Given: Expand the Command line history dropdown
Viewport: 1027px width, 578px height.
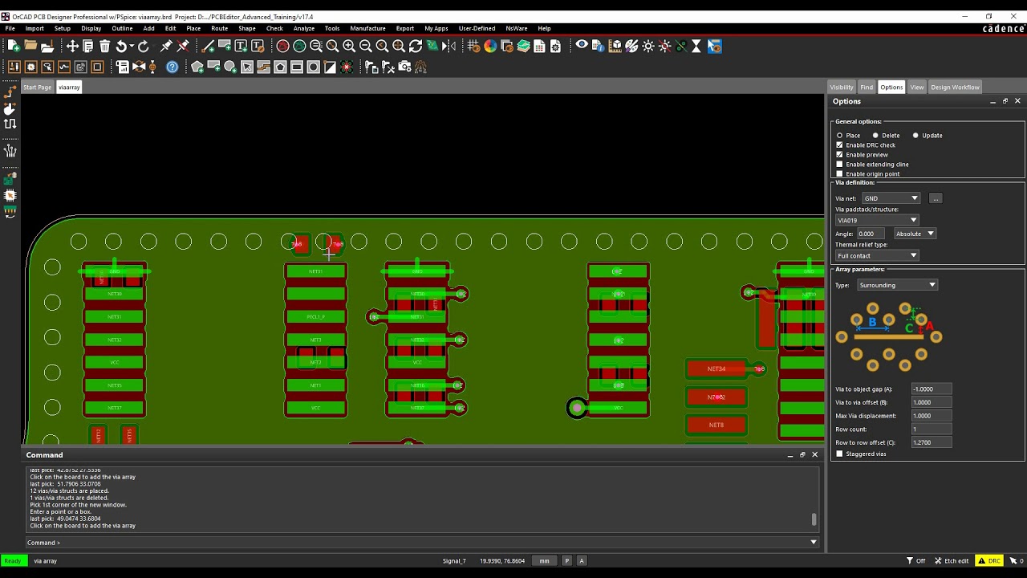Looking at the screenshot, I should 814,543.
